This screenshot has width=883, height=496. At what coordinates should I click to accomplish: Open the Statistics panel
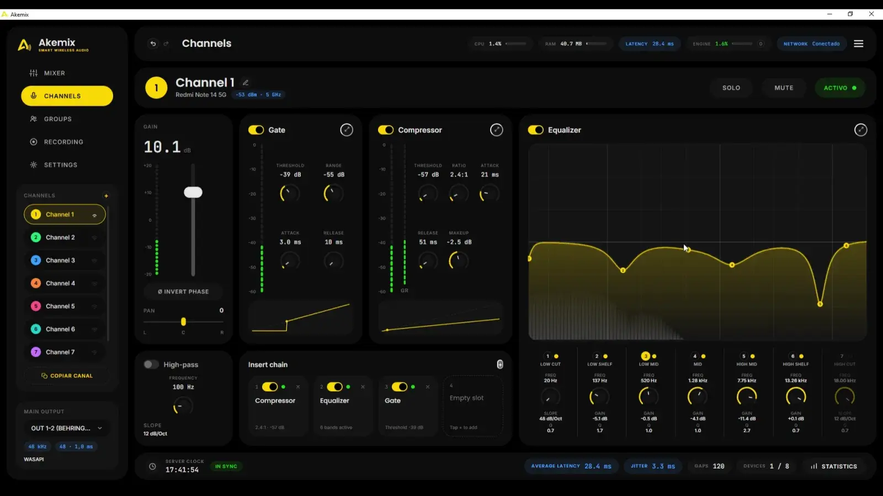833,466
